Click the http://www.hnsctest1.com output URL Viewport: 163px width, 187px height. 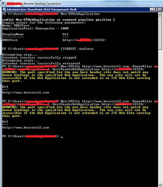(26, 92)
